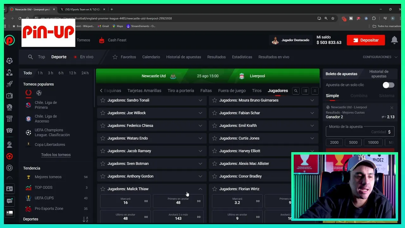Switch to the Fuera de juego tab
This screenshot has height=228, width=405.
coord(232,91)
